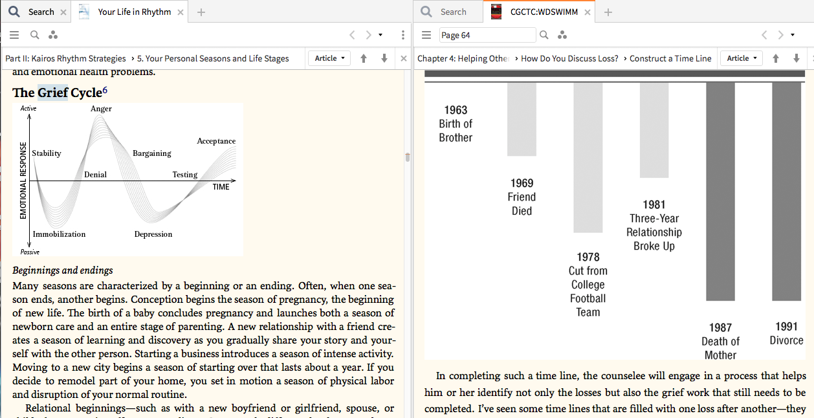814x418 pixels.
Task: Jump to previous article in right panel
Action: [776, 58]
